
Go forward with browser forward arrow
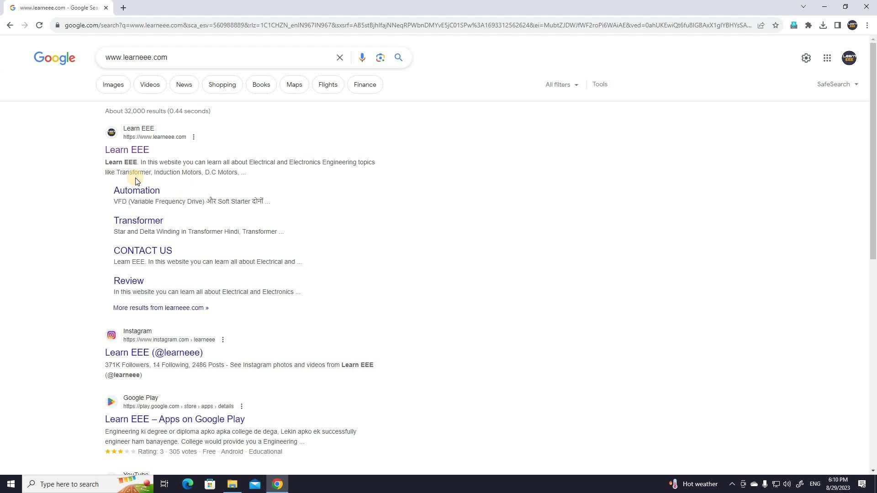[x=25, y=25]
